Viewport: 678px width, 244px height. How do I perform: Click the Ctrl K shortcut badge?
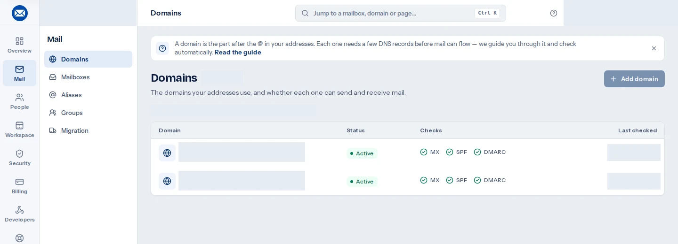487,13
